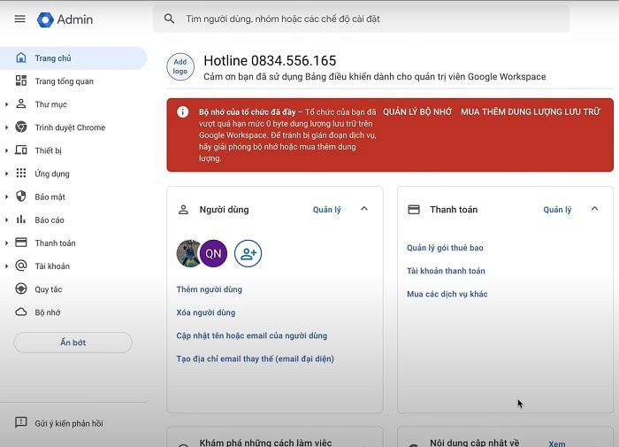Open Trang chủ in sidebar
Viewport: 619px width, 447px height.
[73, 58]
